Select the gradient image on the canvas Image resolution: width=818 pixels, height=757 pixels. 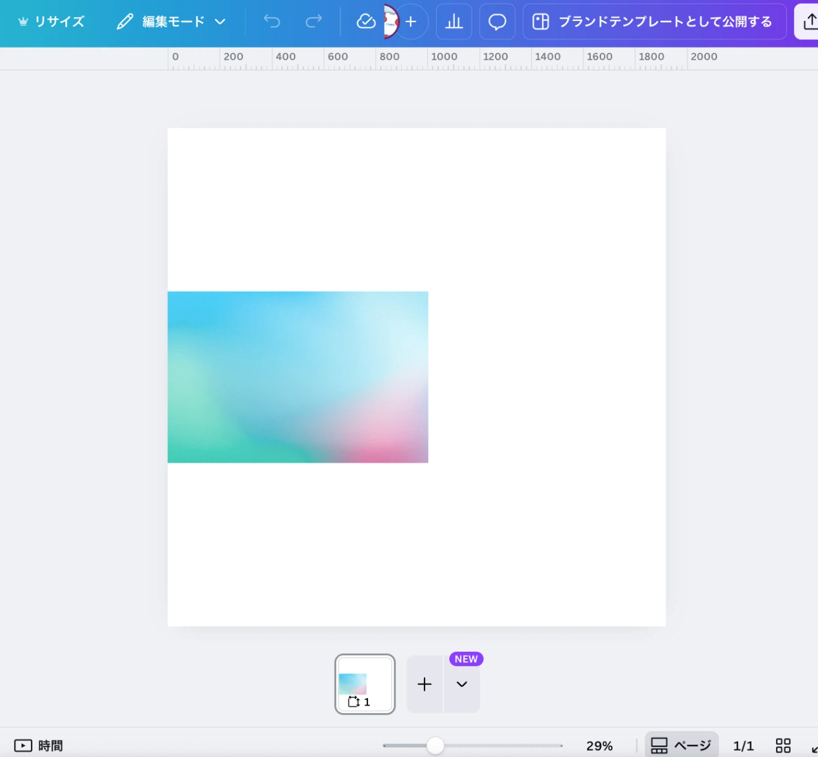(298, 377)
